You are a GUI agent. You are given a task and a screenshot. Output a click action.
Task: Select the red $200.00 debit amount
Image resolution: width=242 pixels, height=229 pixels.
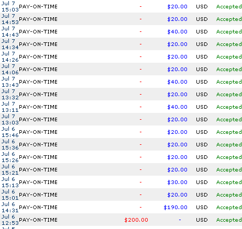pyautogui.click(x=136, y=220)
